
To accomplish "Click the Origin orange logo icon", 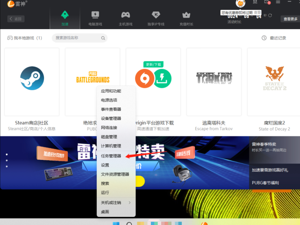I will (145, 78).
